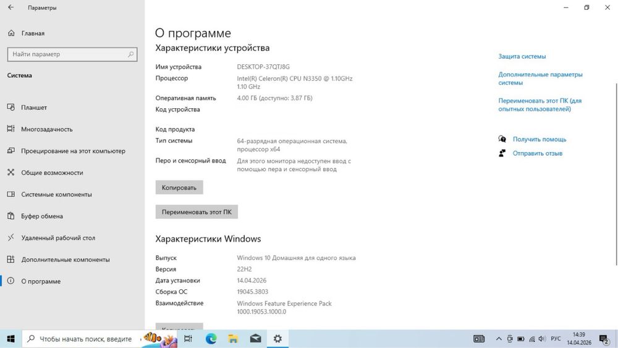The width and height of the screenshot is (618, 348).
Task: Select Проецирование на этот компьютер
Action: click(x=72, y=151)
